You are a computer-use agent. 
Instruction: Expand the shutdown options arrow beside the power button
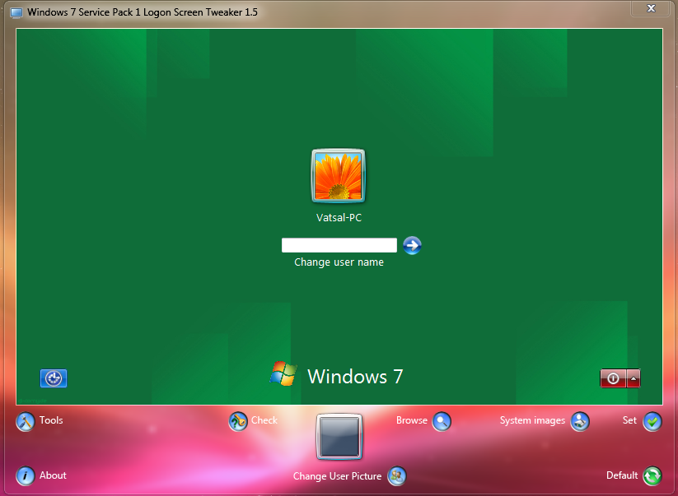[x=632, y=378]
